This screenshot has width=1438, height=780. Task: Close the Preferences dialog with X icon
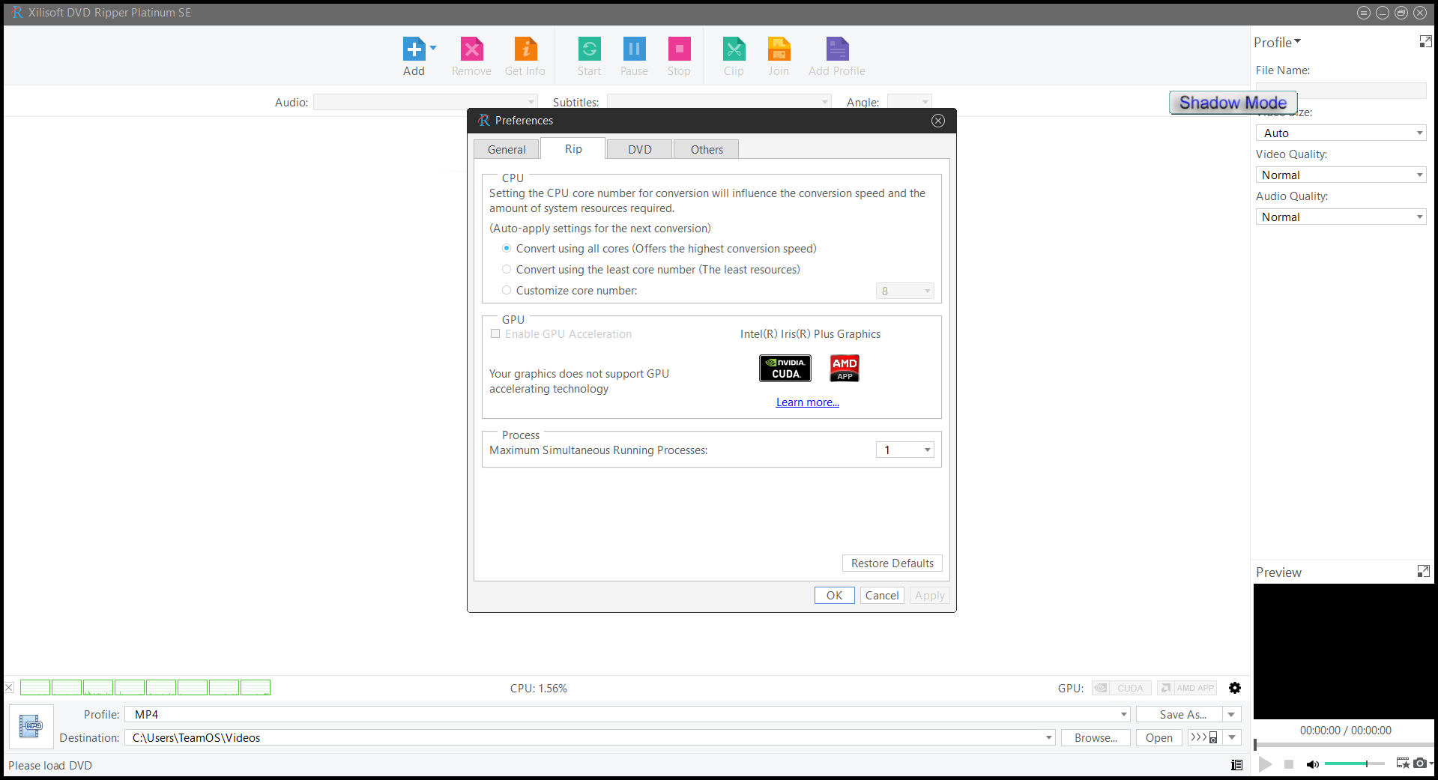(938, 121)
